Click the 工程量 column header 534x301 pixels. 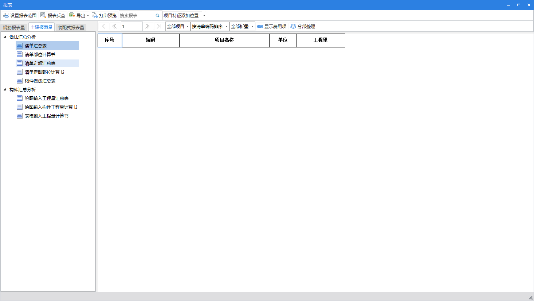[321, 40]
